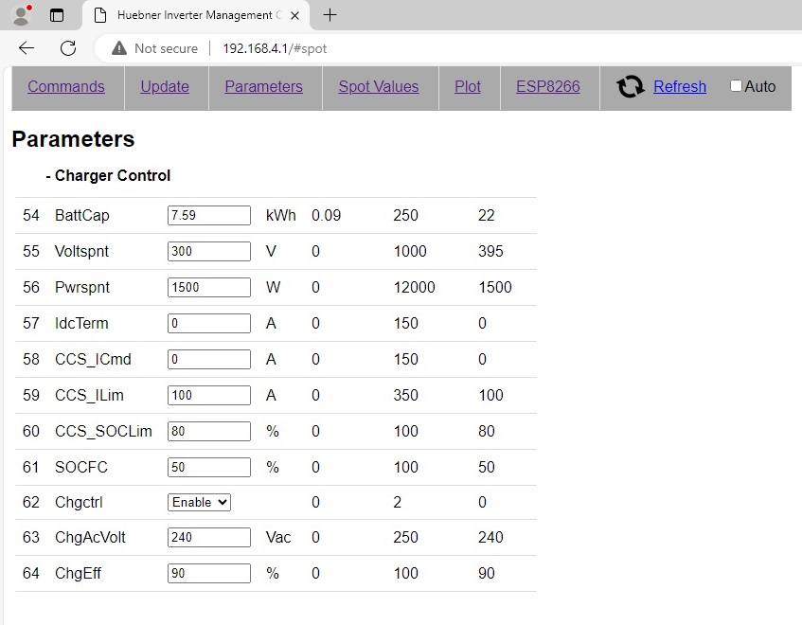This screenshot has width=802, height=625.
Task: Open a new browser tab with plus icon
Action: pyautogui.click(x=330, y=15)
